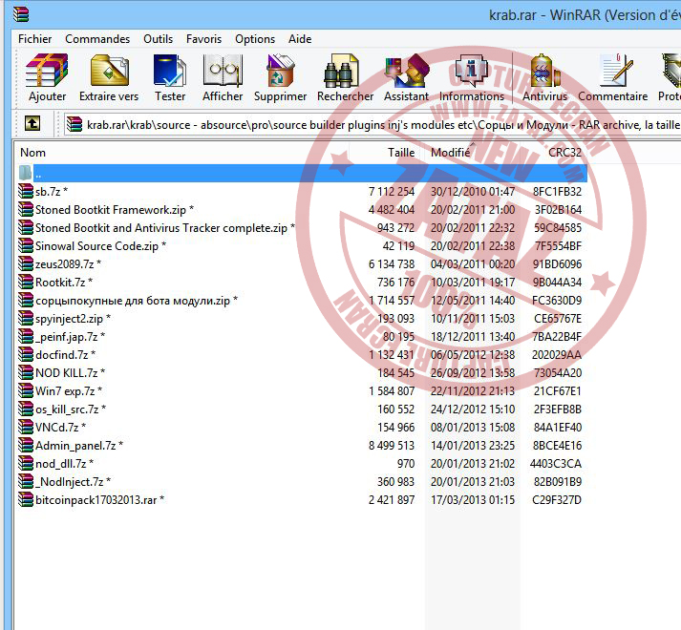The image size is (681, 630).
Task: Click the icon beside Sinowal Source Code.zip
Action: 26,245
